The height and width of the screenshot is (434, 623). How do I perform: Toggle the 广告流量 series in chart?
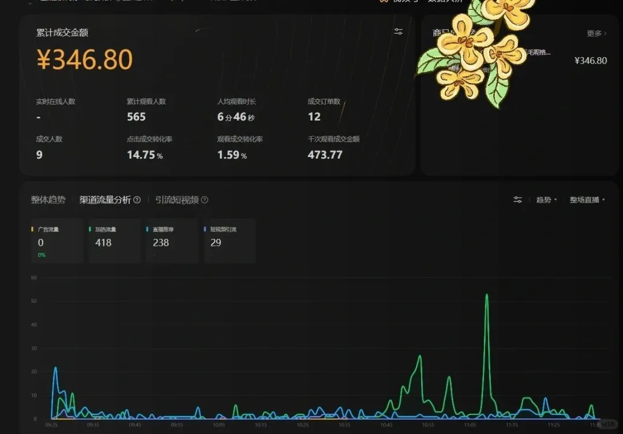click(x=56, y=241)
